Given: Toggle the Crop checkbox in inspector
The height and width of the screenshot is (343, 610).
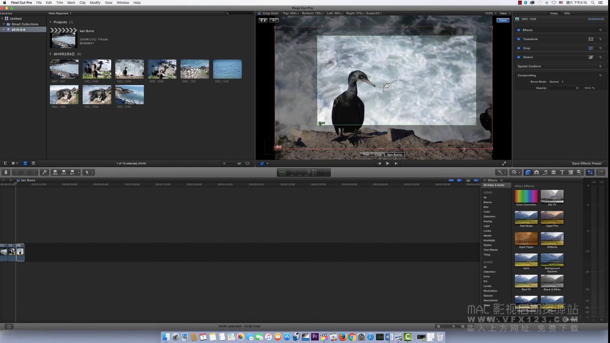Looking at the screenshot, I should pos(518,48).
